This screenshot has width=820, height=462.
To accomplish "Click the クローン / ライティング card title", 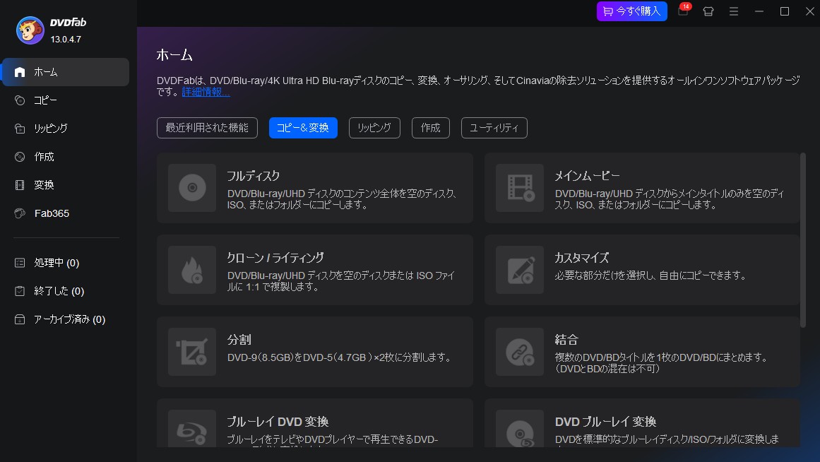I will 275,258.
